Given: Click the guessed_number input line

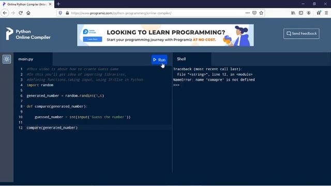Looking at the screenshot, I should point(83,117).
